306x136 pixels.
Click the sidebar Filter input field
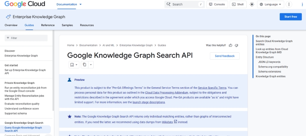26,38
